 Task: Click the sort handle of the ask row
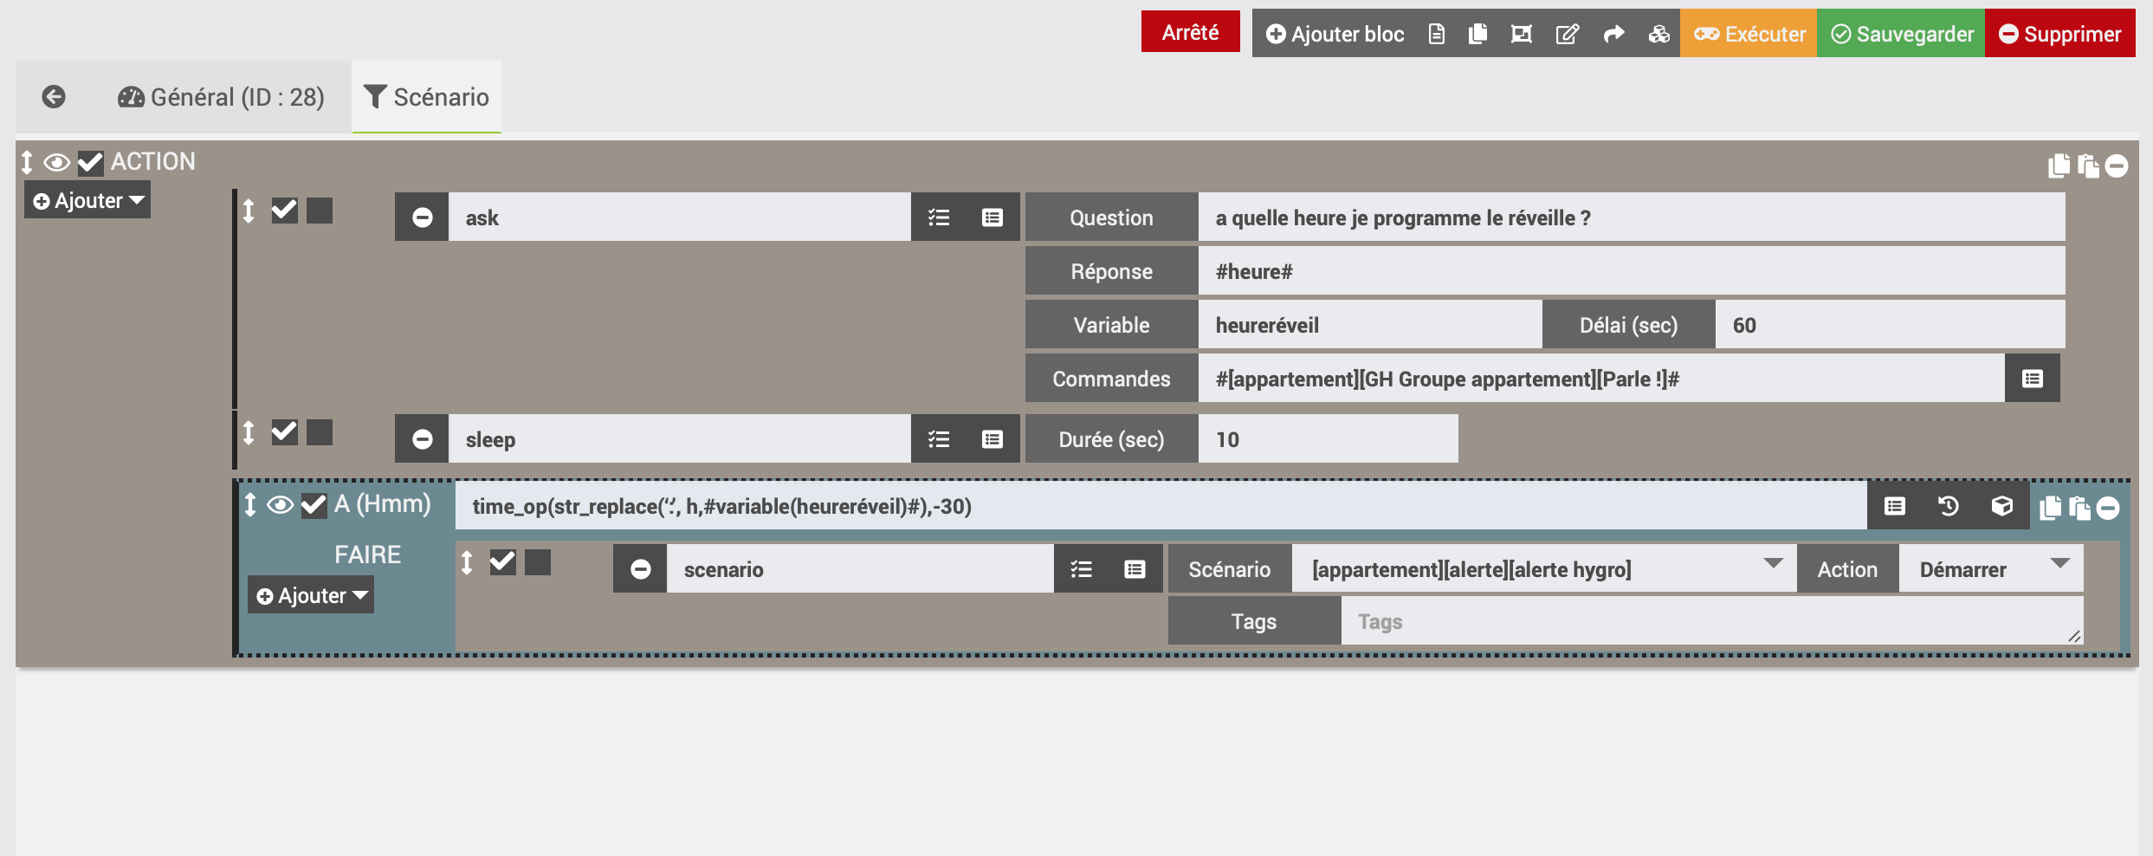pos(249,211)
